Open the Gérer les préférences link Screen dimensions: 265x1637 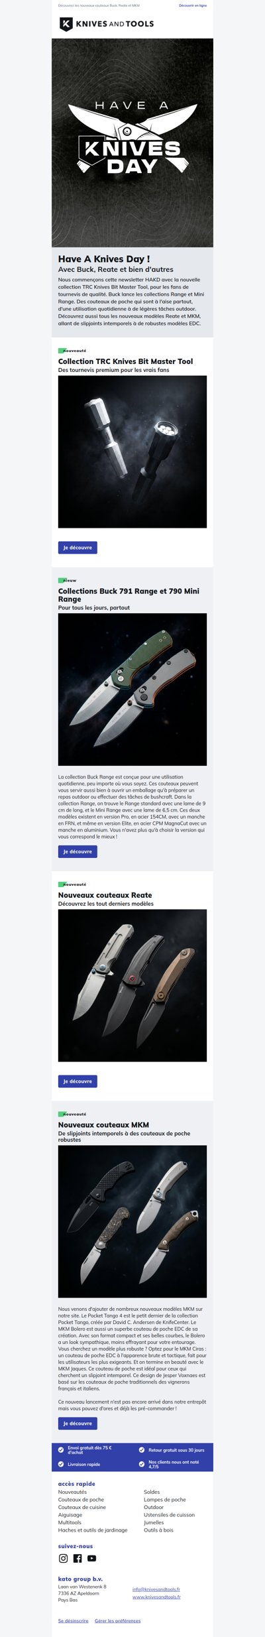[x=118, y=1620]
